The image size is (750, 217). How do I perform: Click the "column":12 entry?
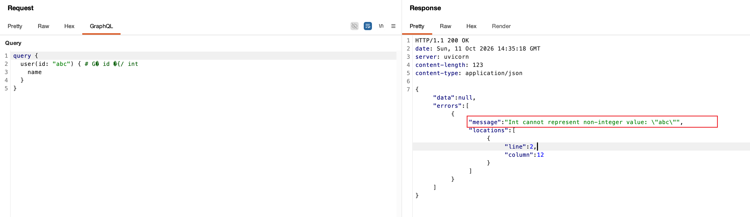click(x=524, y=154)
